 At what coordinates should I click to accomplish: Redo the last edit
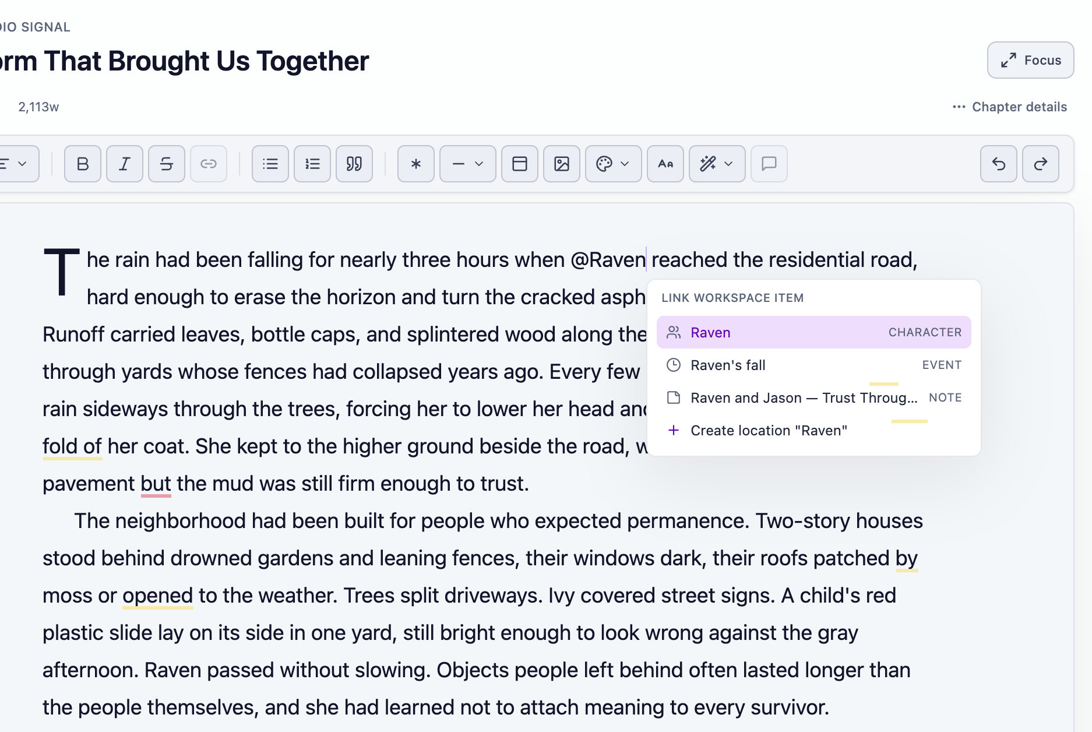[x=1041, y=164]
